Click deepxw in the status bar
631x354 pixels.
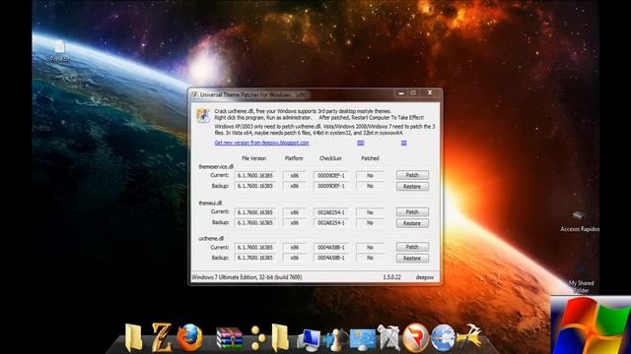(425, 277)
